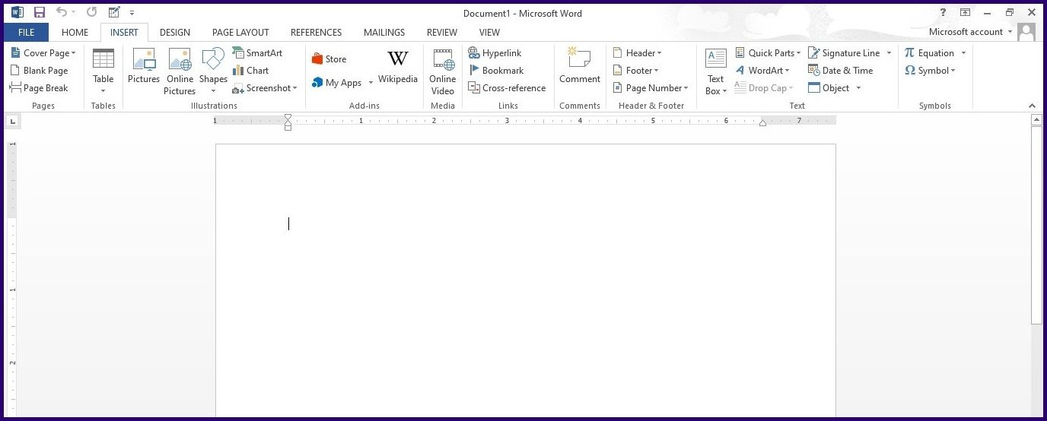Open My Apps add-ins
Screen dimensions: 1047x421
tap(337, 83)
